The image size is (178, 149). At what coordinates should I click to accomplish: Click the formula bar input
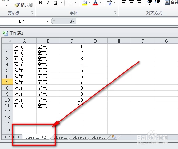click(x=127, y=21)
